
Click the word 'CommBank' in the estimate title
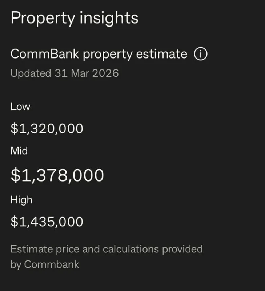(45, 55)
